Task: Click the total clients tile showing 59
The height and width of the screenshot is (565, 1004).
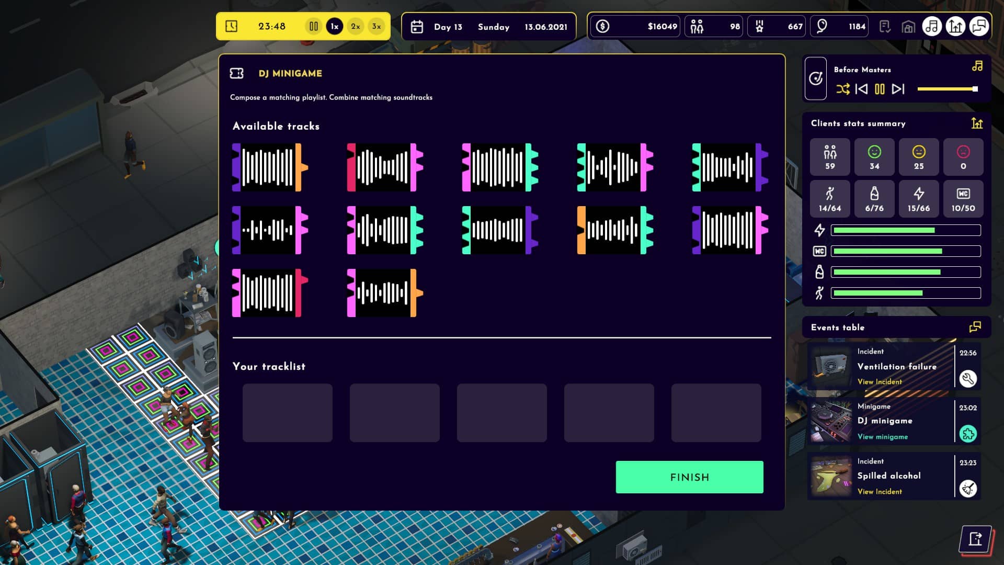Action: tap(830, 157)
